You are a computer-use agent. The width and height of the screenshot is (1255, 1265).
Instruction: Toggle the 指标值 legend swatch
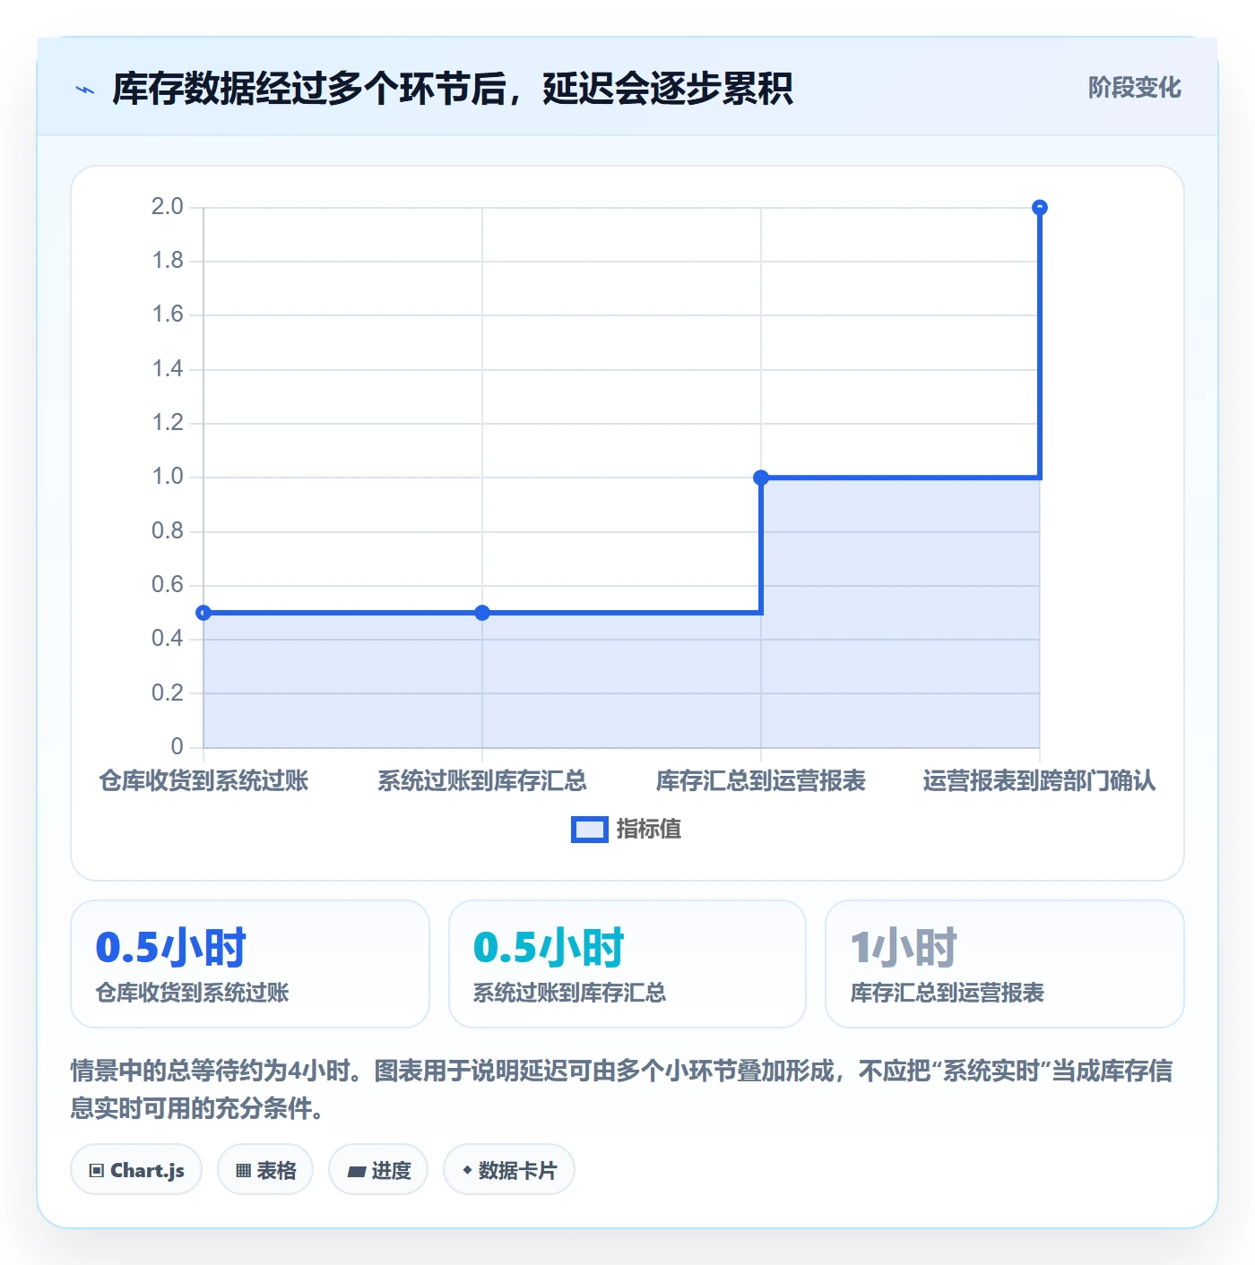click(x=590, y=830)
